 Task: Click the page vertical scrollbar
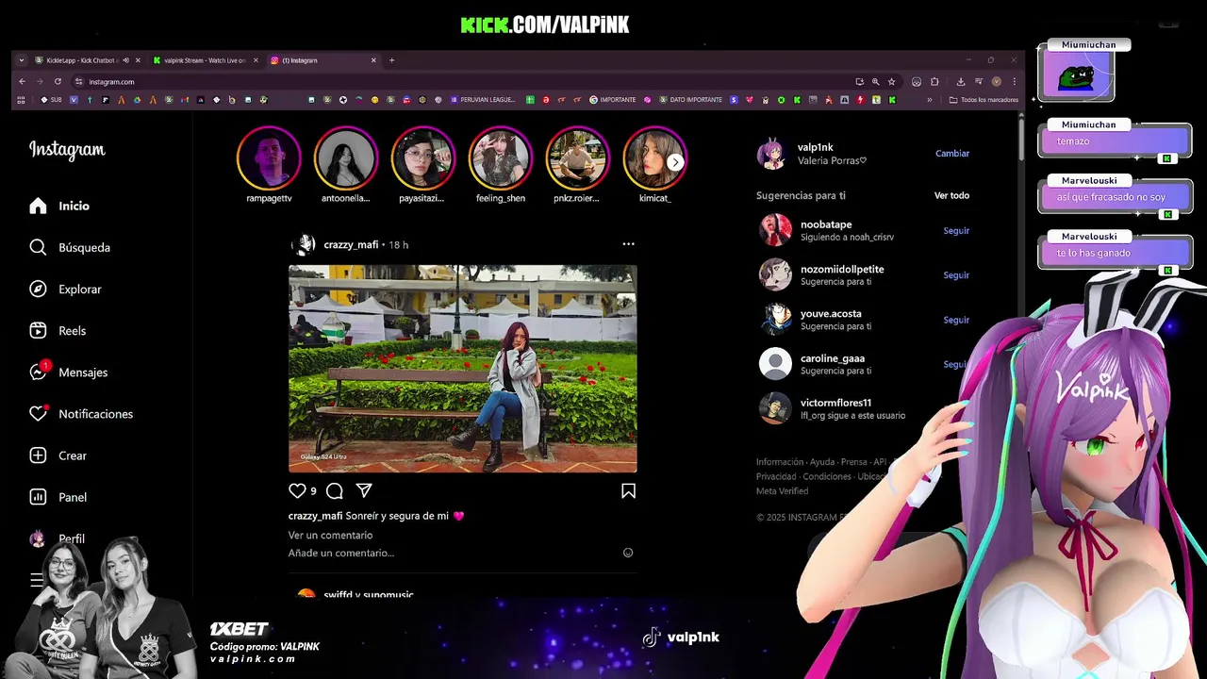pyautogui.click(x=1020, y=140)
